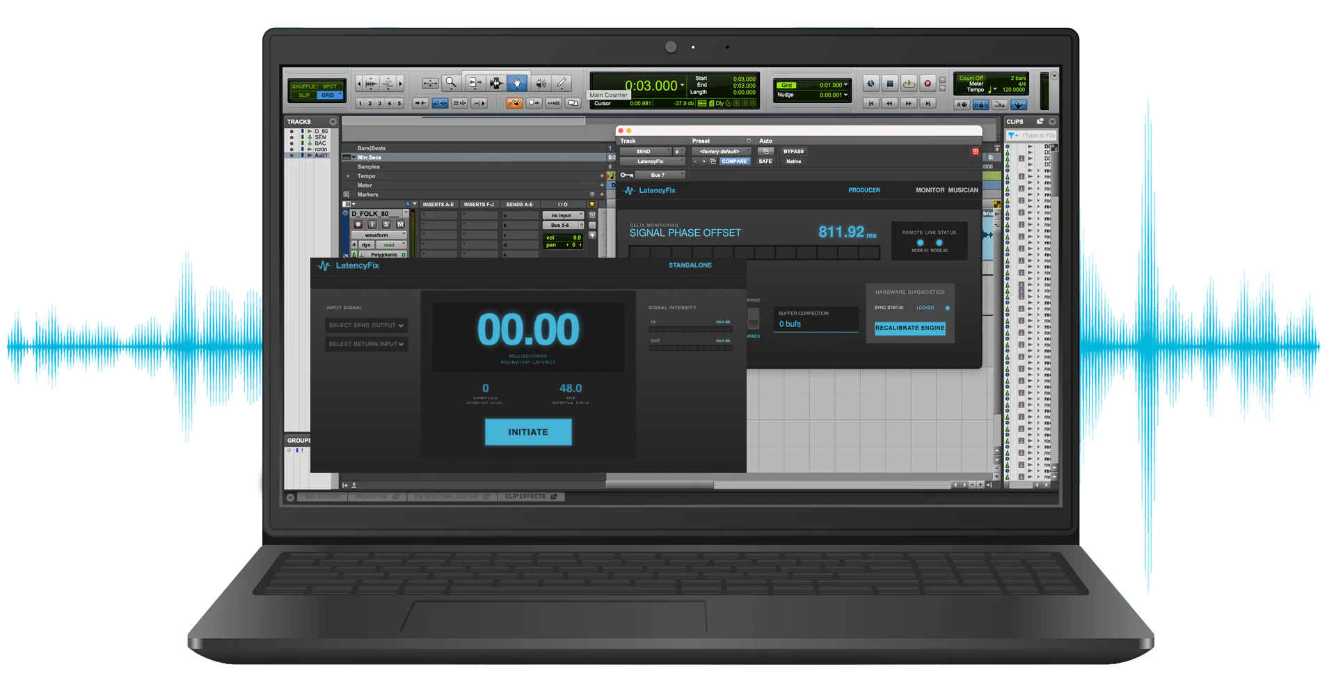Record-enable the D_FOLK_80 track
Image resolution: width=1336 pixels, height=699 pixels.
[358, 224]
